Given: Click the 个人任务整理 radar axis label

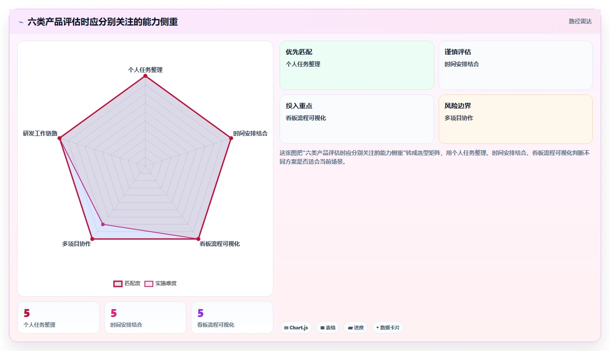Looking at the screenshot, I should pyautogui.click(x=145, y=70).
